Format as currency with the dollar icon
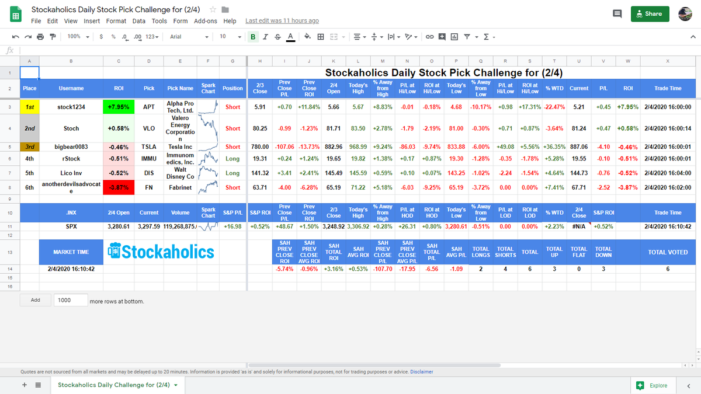The image size is (701, 394). 102,37
